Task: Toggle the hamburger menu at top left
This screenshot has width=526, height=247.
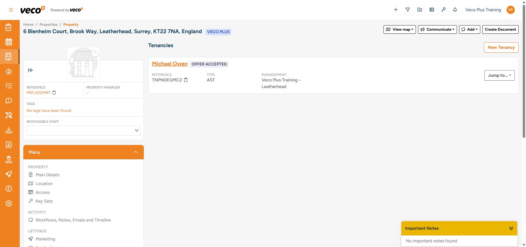Action: (11, 10)
